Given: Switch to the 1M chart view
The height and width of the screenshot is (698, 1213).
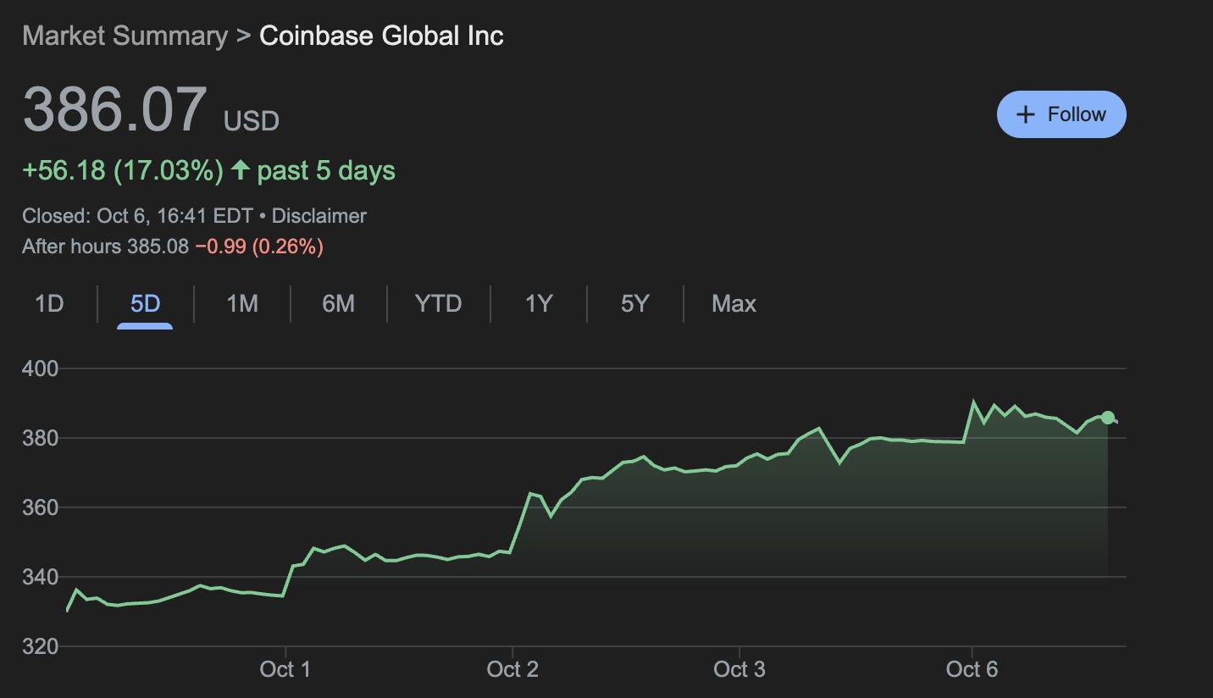Looking at the screenshot, I should point(241,303).
